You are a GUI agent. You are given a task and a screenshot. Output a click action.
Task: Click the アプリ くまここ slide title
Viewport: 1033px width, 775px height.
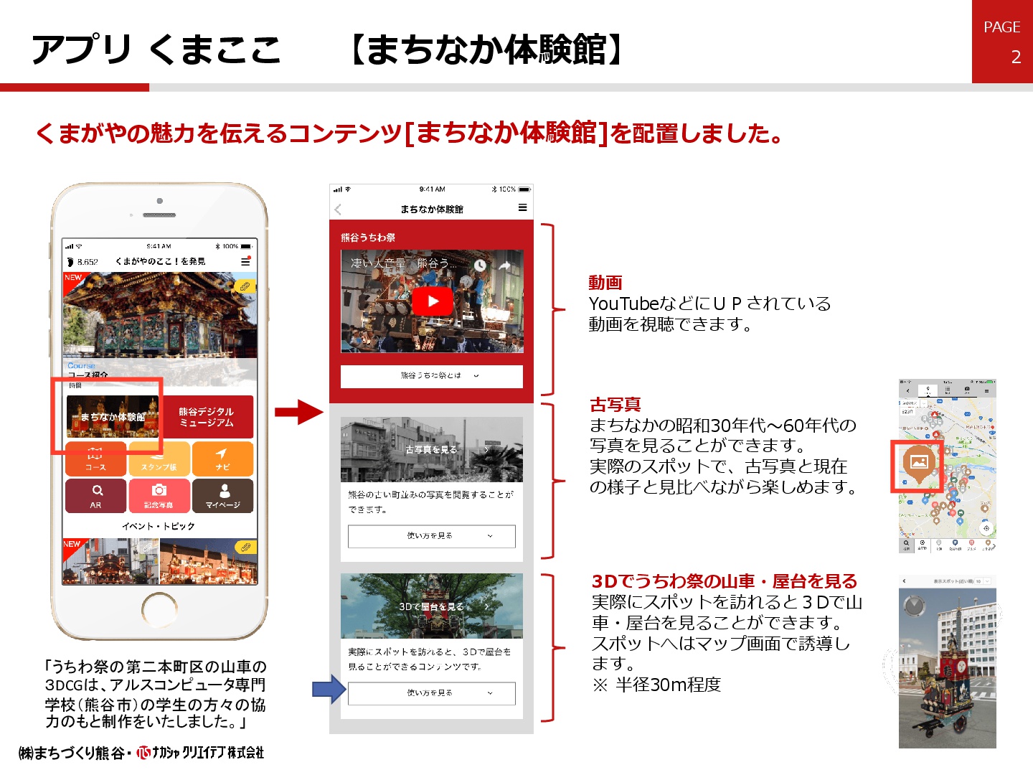pyautogui.click(x=156, y=50)
